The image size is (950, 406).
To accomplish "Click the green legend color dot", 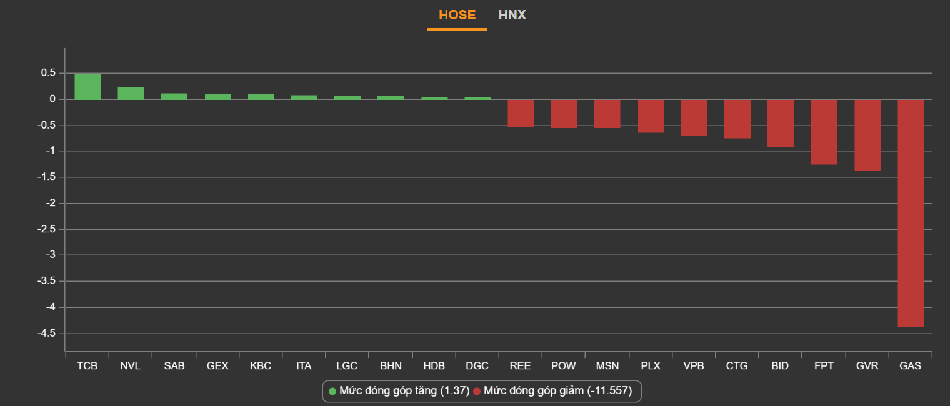I will 332,392.
